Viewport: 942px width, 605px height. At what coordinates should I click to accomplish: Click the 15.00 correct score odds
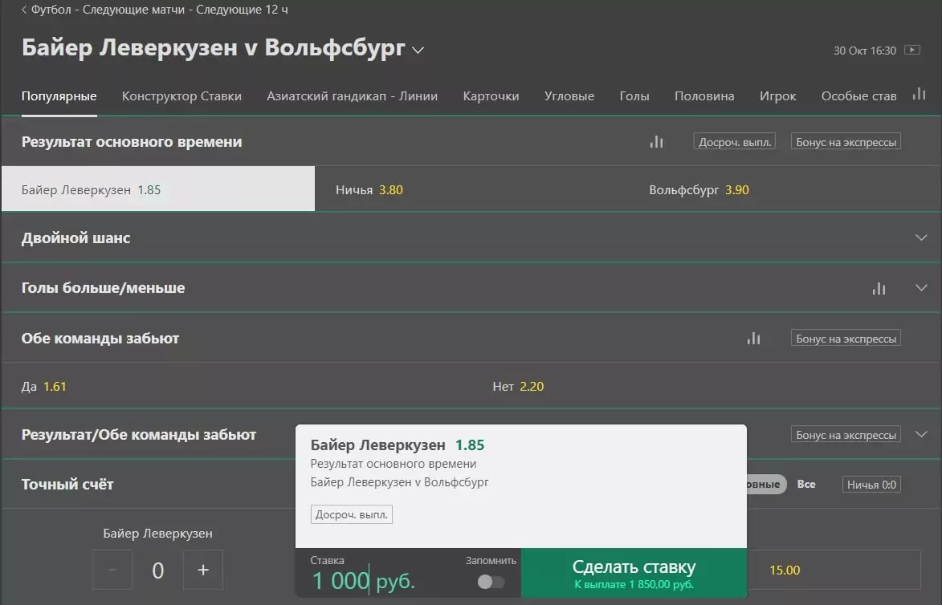pos(785,570)
